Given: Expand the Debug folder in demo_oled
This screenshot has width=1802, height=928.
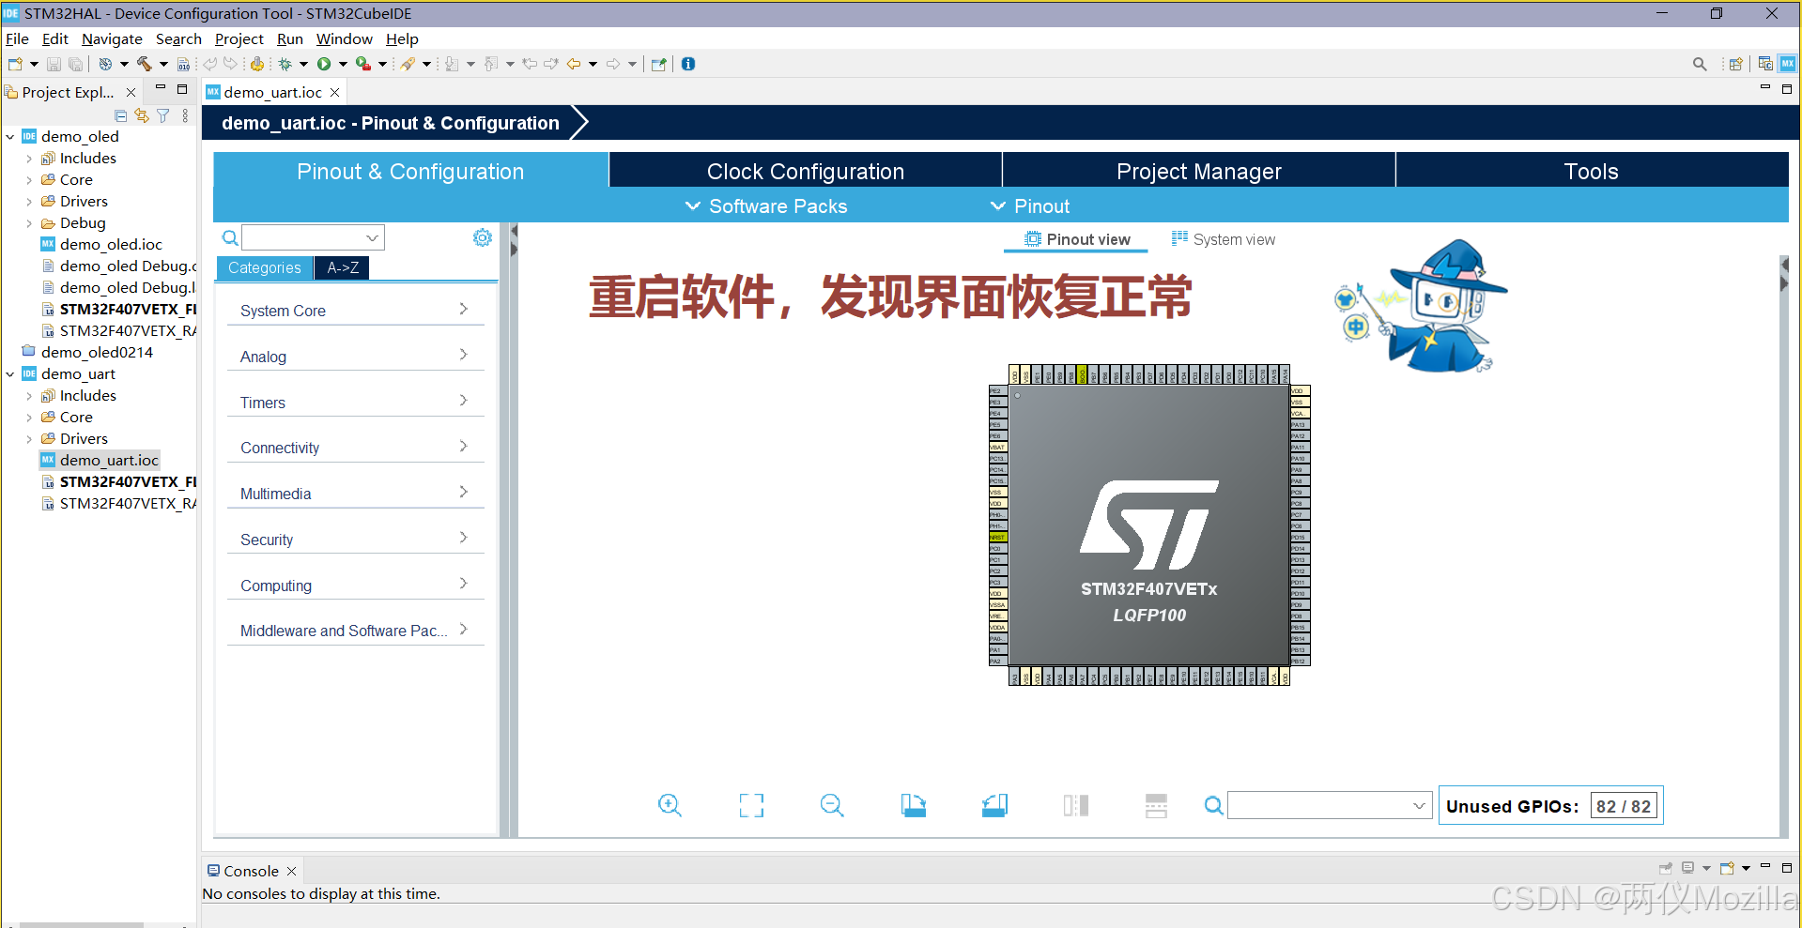Looking at the screenshot, I should pyautogui.click(x=29, y=223).
